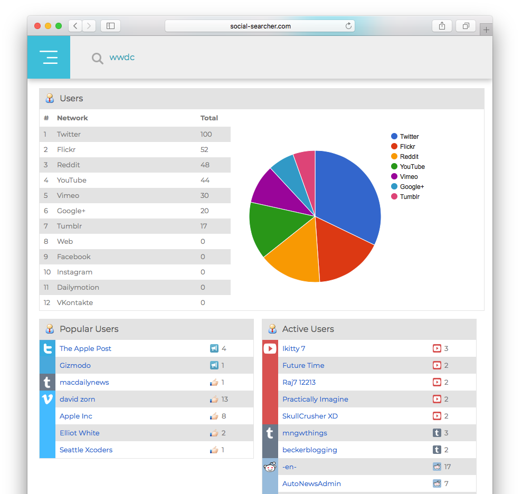Click the Twitter icon in Popular Users

point(48,348)
